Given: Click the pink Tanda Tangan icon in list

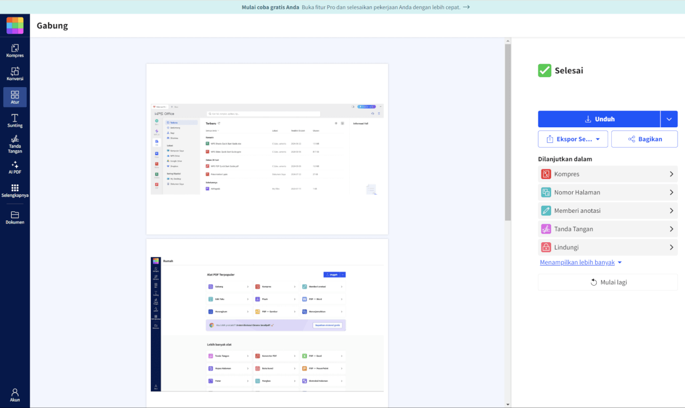Looking at the screenshot, I should [546, 229].
